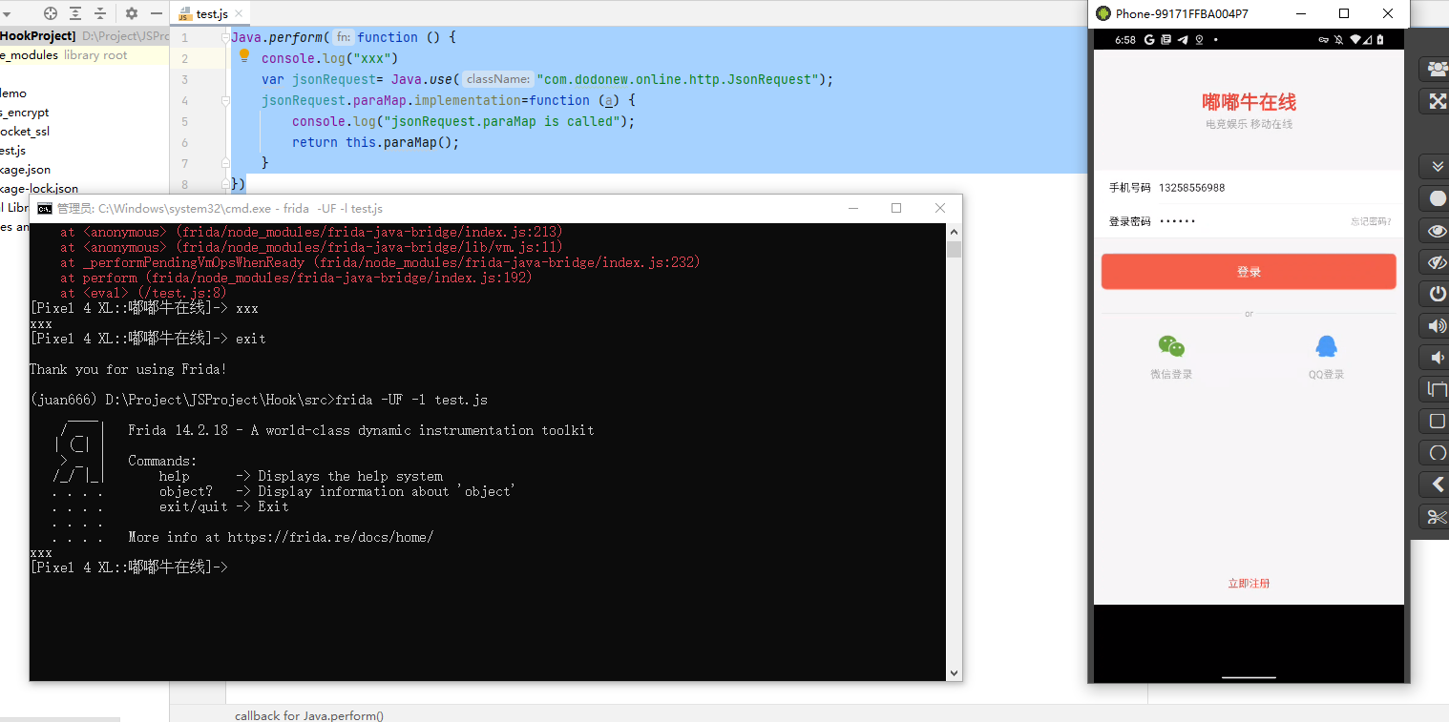This screenshot has height=722, width=1449.
Task: Click the https://frida.re/docs/home/ URL text in cmd
Action: 330,537
